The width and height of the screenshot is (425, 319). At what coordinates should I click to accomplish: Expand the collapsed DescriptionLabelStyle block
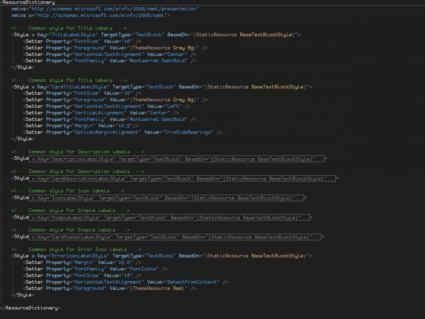(x=177, y=159)
